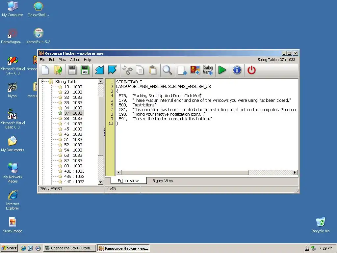Select tree item 32 : 1033
Viewport: 337px width, 253px height.
tap(73, 98)
